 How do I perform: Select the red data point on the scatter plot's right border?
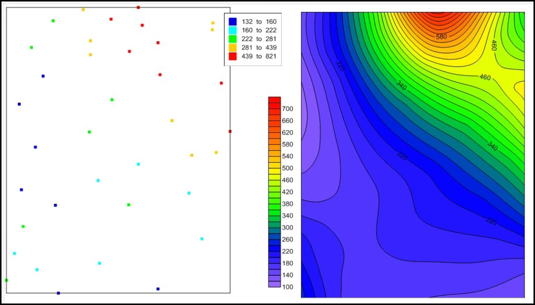230,131
